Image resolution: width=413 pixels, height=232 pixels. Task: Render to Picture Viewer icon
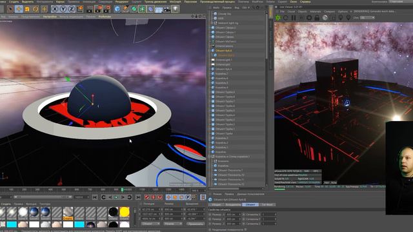click(x=98, y=9)
